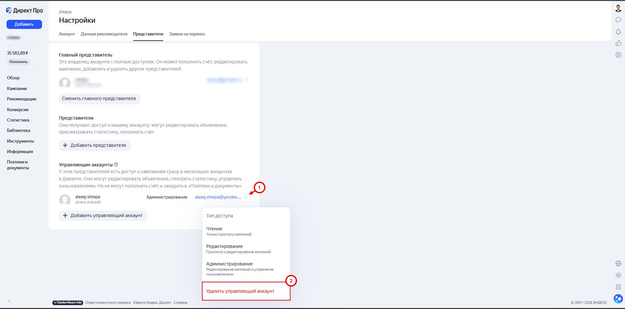
Task: Select the Представители tab
Action: (148, 34)
